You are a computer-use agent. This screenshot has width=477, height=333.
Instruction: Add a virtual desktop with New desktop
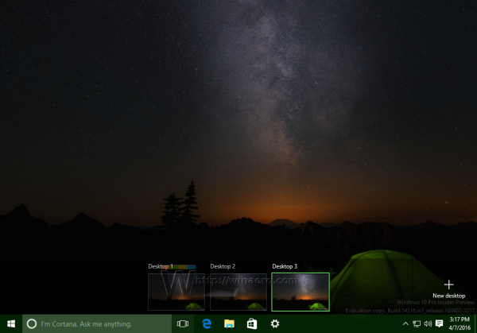tap(448, 289)
